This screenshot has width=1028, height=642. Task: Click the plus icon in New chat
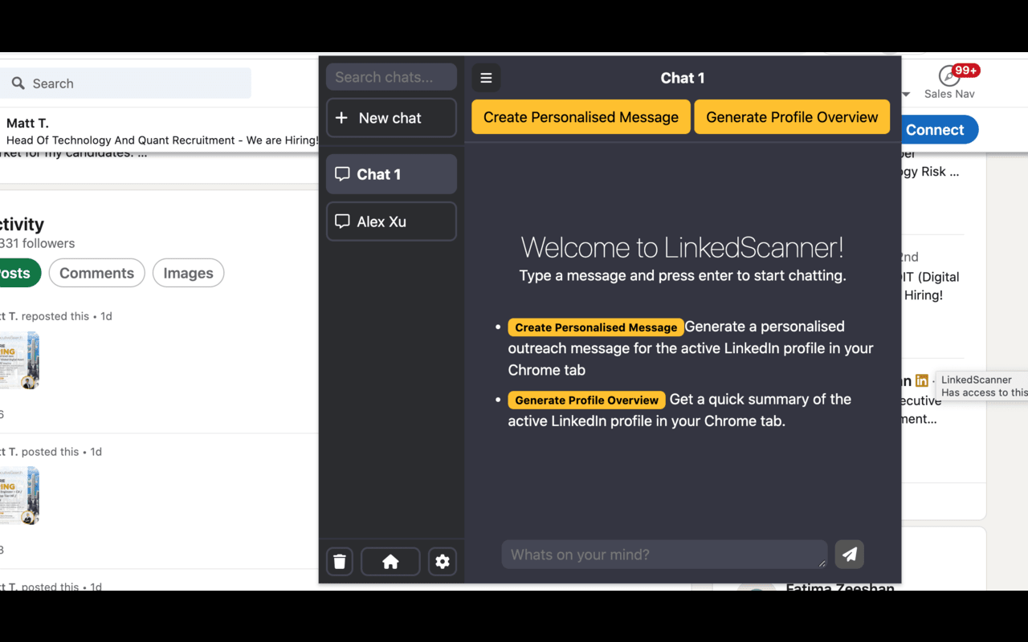coord(341,118)
